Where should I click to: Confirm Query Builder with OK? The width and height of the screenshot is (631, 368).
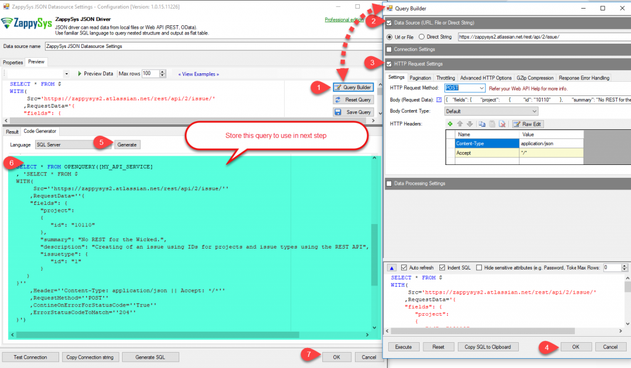click(x=576, y=346)
